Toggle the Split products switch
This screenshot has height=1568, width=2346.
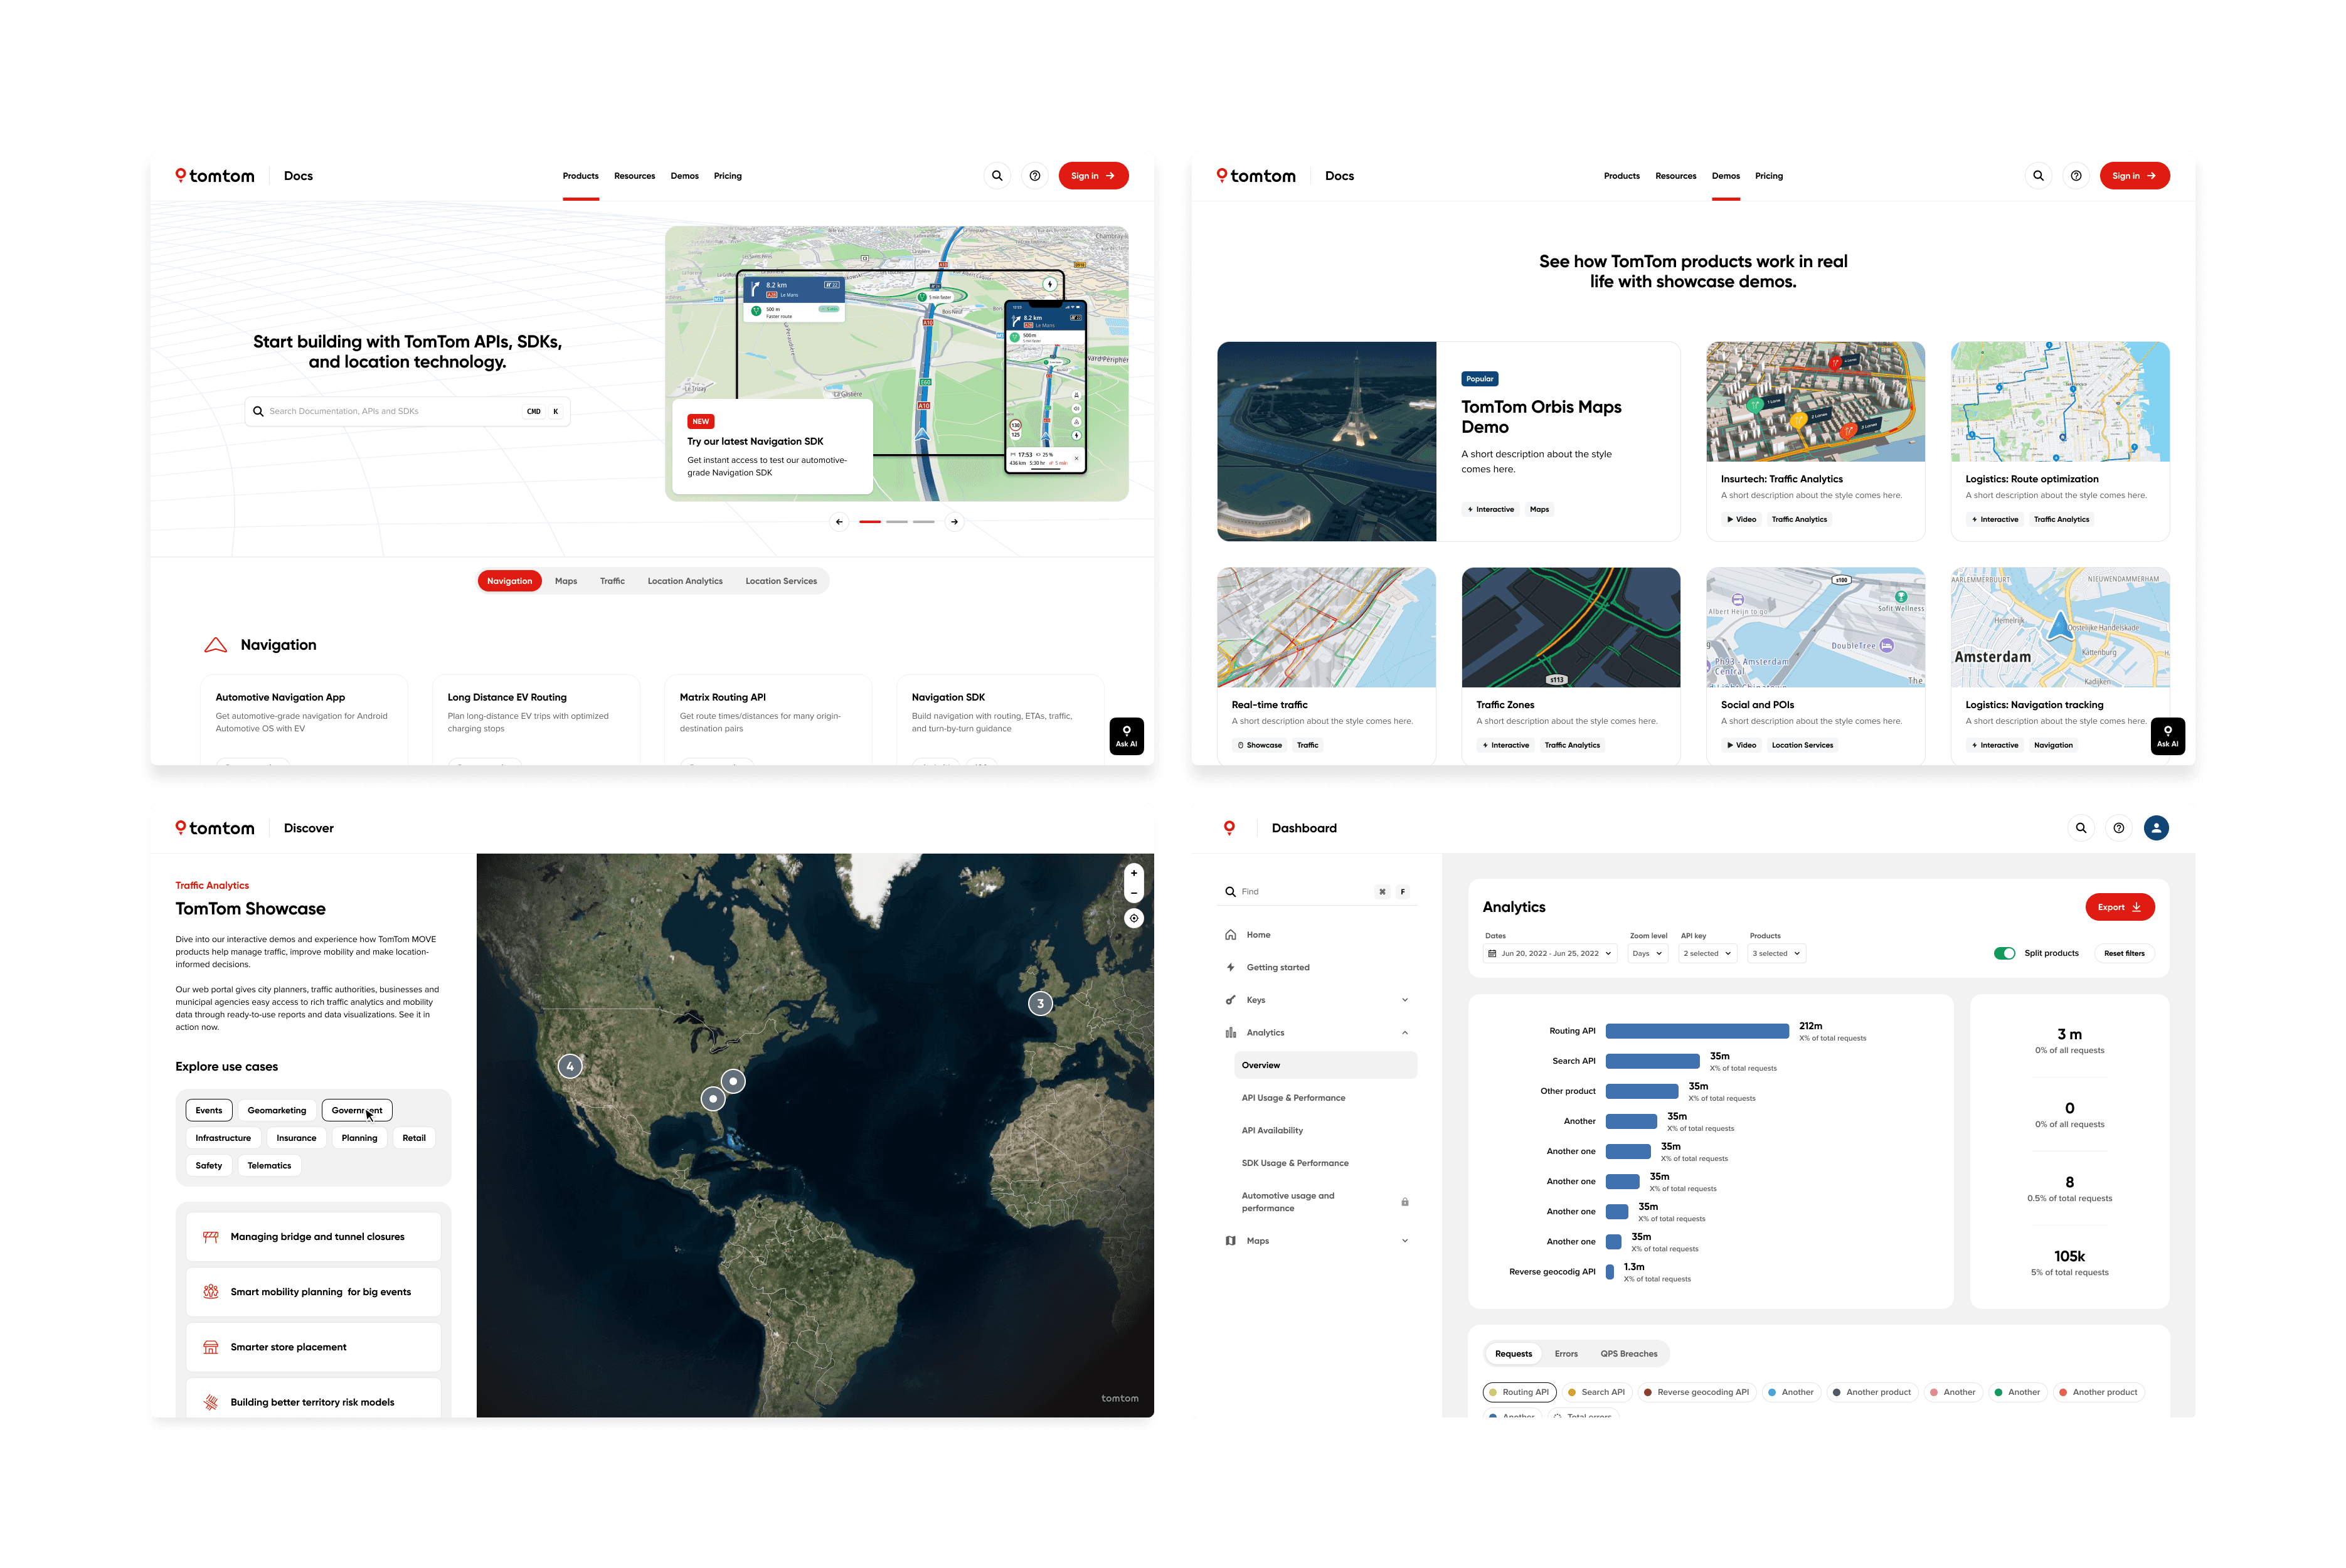tap(2004, 953)
